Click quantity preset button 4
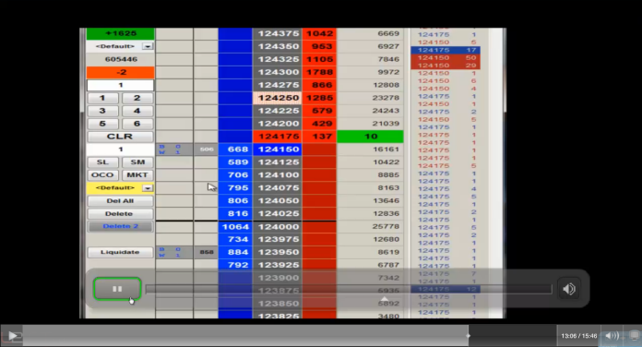The height and width of the screenshot is (347, 642). tap(137, 111)
